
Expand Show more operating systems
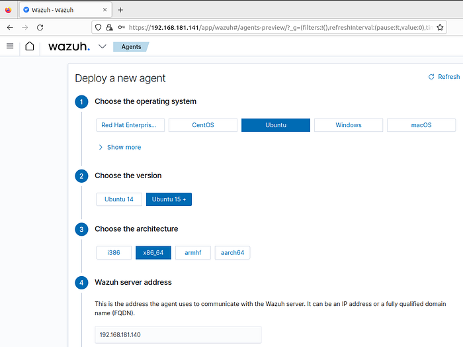[120, 147]
